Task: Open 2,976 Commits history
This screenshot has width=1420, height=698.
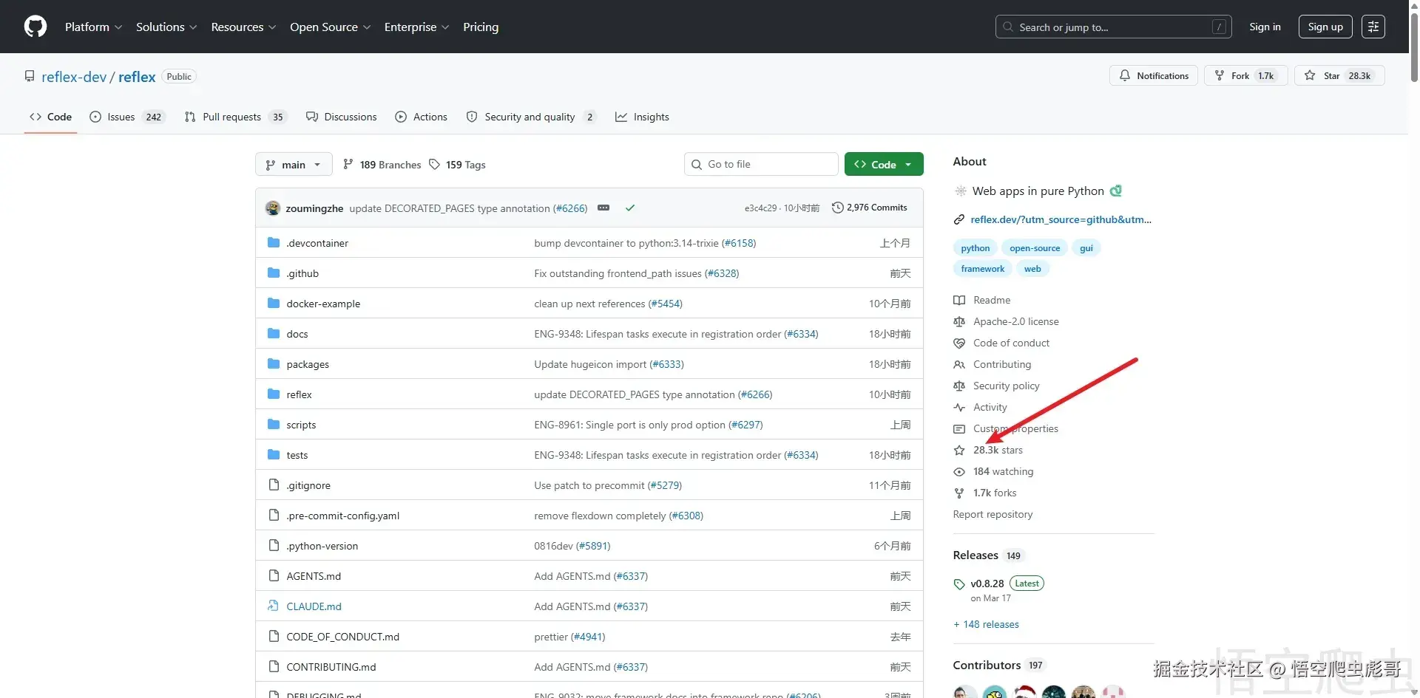Action: [x=870, y=208]
